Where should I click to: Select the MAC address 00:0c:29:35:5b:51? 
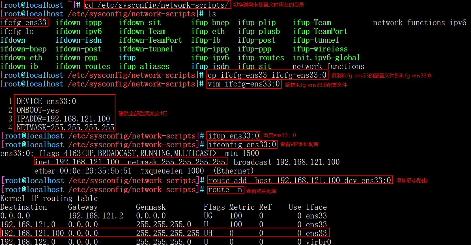click(x=96, y=171)
